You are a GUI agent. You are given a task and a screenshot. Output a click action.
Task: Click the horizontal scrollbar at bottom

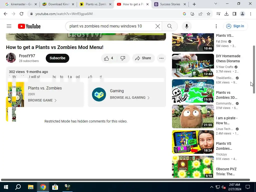point(125,180)
